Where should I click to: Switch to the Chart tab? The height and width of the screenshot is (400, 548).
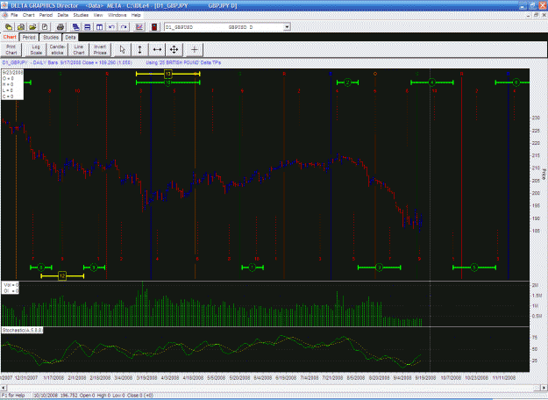10,37
